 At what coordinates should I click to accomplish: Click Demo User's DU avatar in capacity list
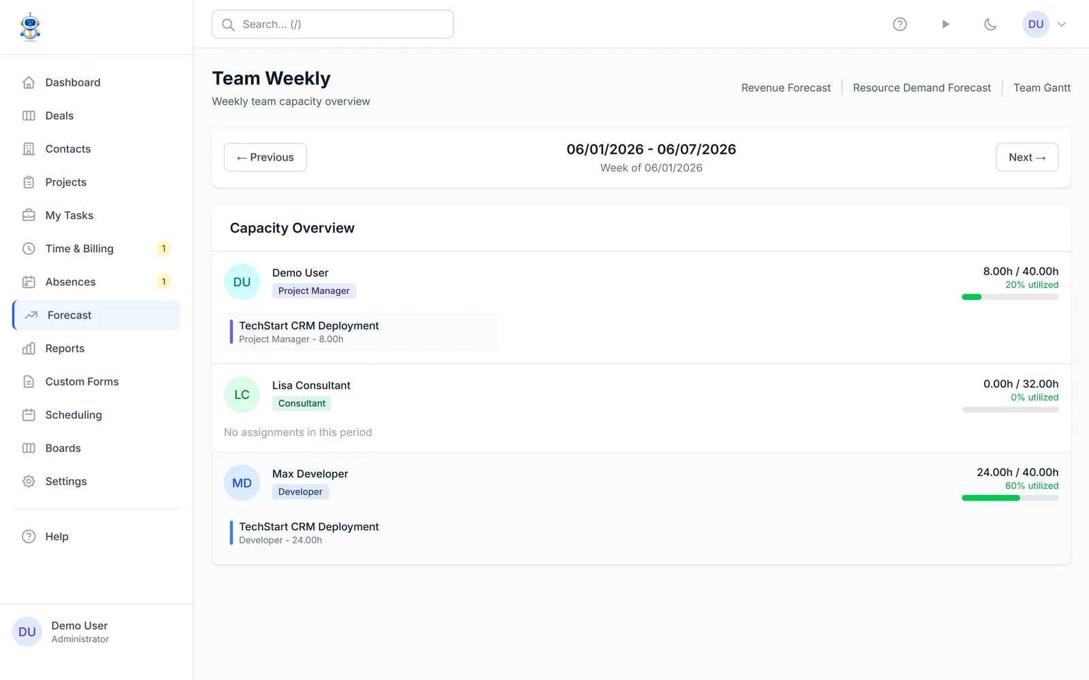[x=242, y=282]
